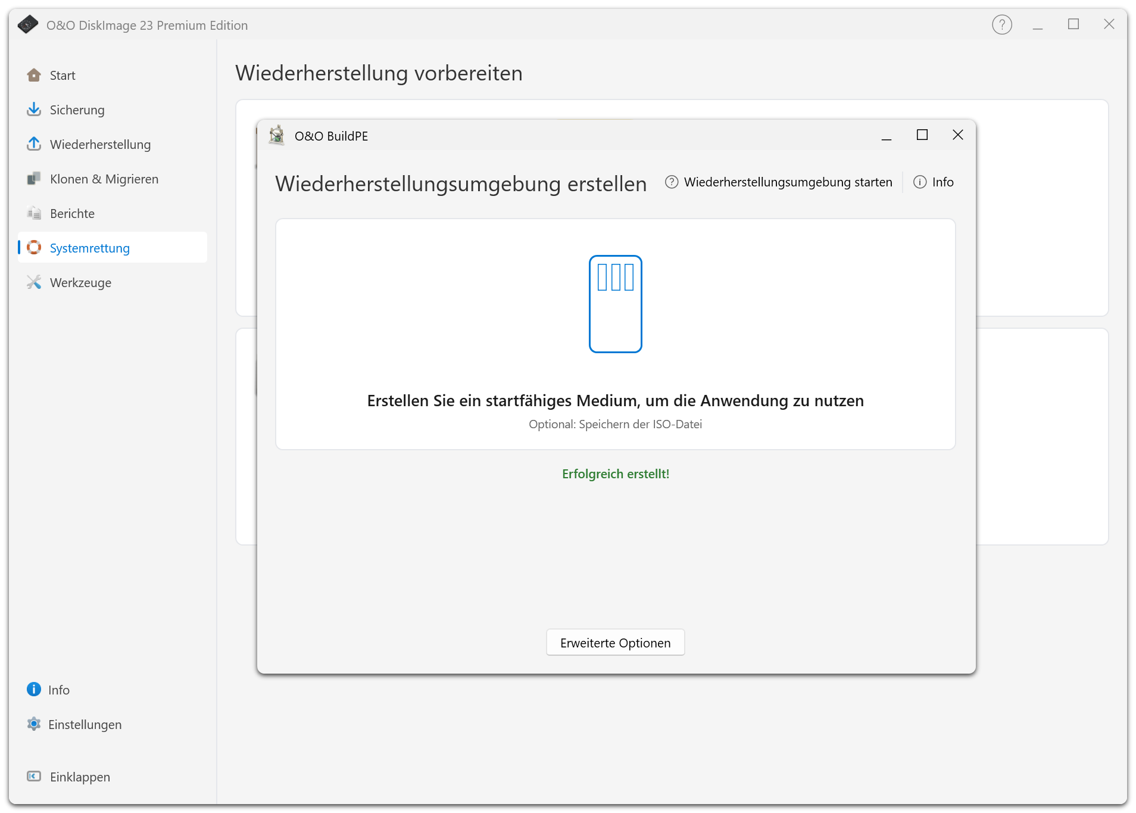
Task: Click the Erfolgreich erstellt! status message
Action: (616, 474)
